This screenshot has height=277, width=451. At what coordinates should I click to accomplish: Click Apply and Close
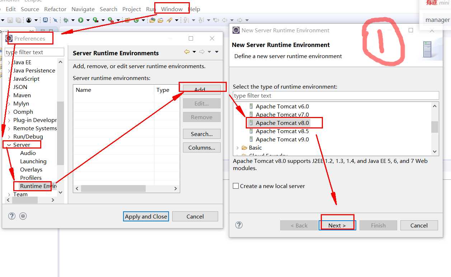pyautogui.click(x=146, y=216)
